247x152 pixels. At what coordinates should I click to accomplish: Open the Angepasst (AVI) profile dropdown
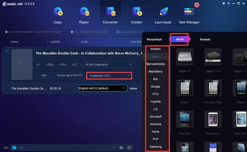pyautogui.click(x=109, y=76)
